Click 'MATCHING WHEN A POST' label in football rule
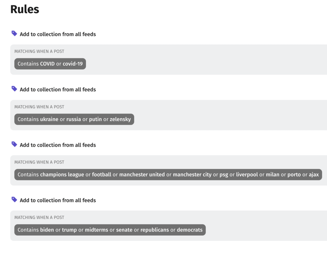The image size is (327, 256). (39, 162)
